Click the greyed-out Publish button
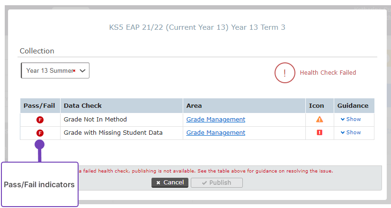391x208 pixels. click(x=217, y=182)
